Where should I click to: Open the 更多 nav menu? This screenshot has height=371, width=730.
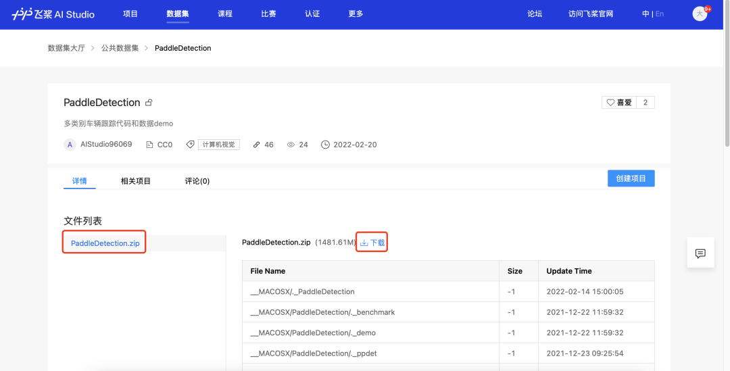point(356,14)
